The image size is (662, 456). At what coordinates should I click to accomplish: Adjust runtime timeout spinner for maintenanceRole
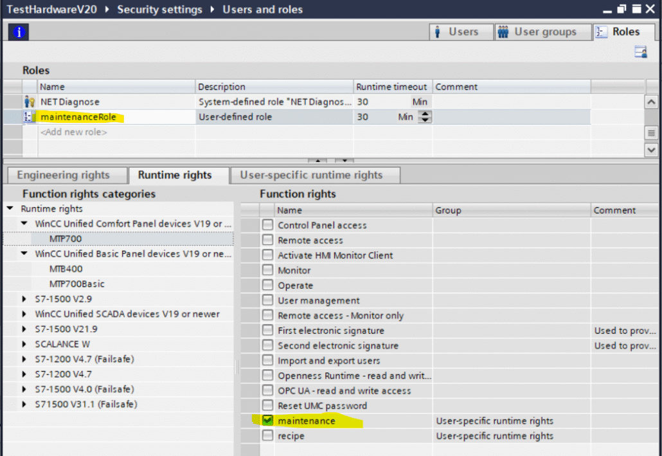coord(425,117)
